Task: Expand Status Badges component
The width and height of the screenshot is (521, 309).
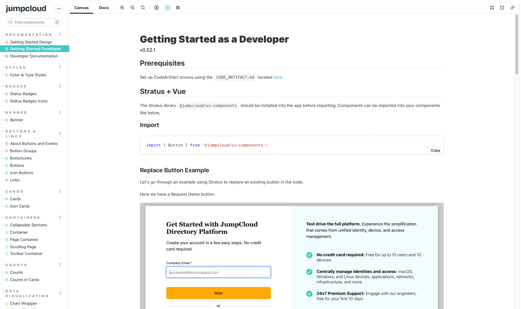Action: (x=23, y=94)
